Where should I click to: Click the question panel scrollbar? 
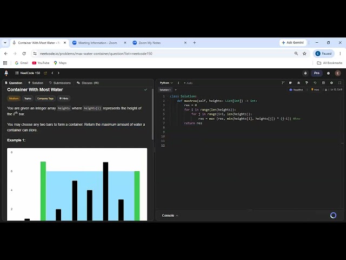152,114
